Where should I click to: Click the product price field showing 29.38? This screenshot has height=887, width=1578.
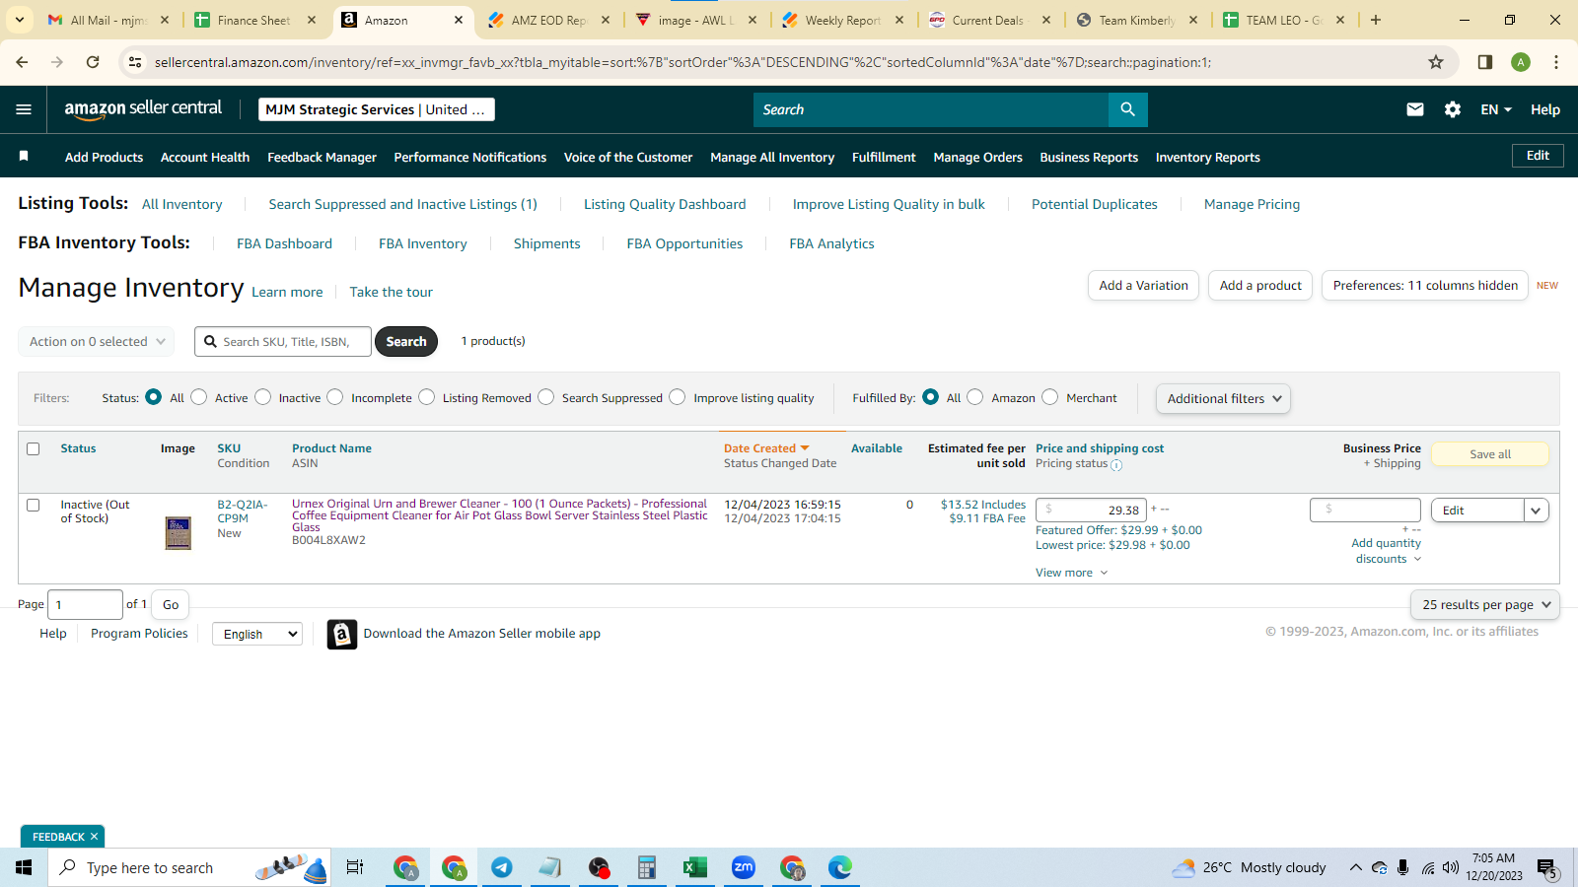pos(1091,510)
